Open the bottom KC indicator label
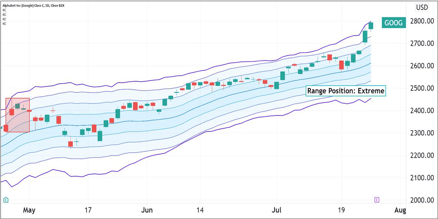 [x=4, y=24]
